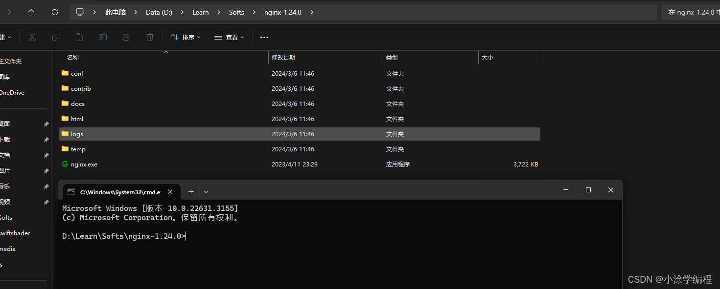The height and width of the screenshot is (289, 720).
Task: Select Softs folder in the sidebar
Action: point(6,217)
